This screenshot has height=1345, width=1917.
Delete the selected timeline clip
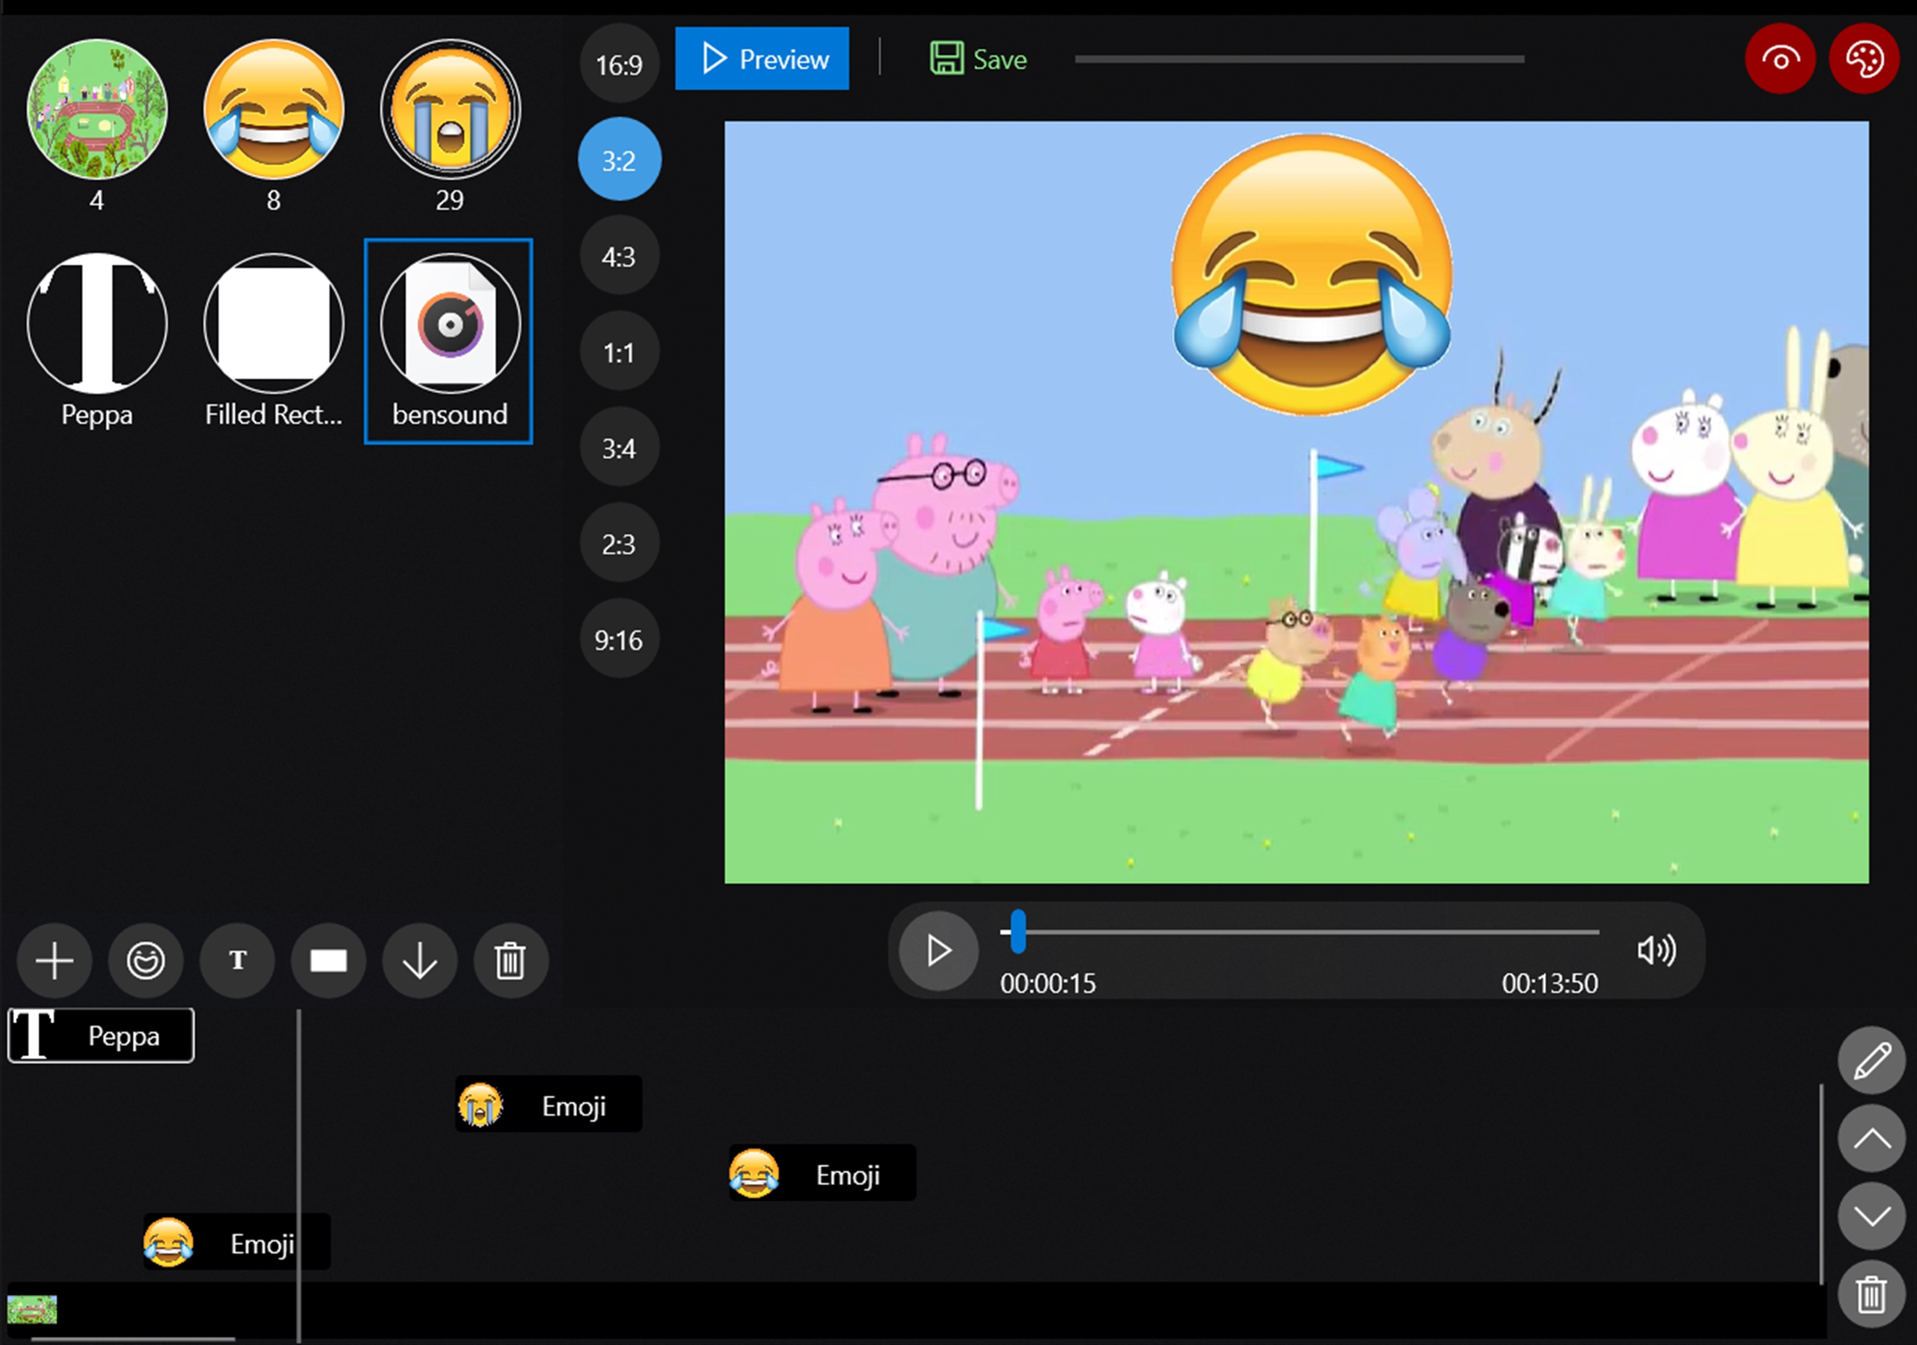point(1871,1295)
